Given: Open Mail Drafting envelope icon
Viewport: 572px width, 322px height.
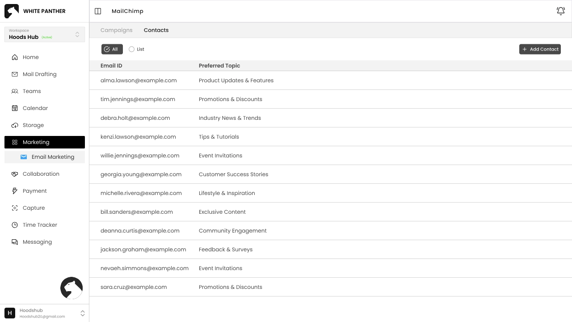Looking at the screenshot, I should tap(15, 74).
